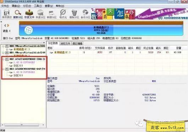Click the tree panel scrollbar right arrow
Screen dimensions: 188x132
click(x=43, y=125)
